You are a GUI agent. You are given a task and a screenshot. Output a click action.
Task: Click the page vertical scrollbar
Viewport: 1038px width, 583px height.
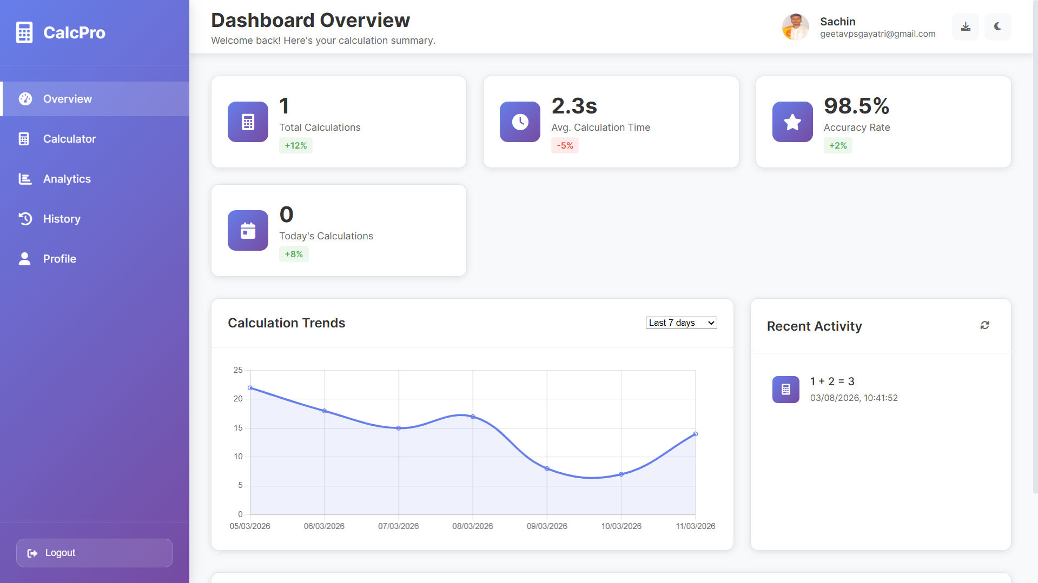[1035, 243]
